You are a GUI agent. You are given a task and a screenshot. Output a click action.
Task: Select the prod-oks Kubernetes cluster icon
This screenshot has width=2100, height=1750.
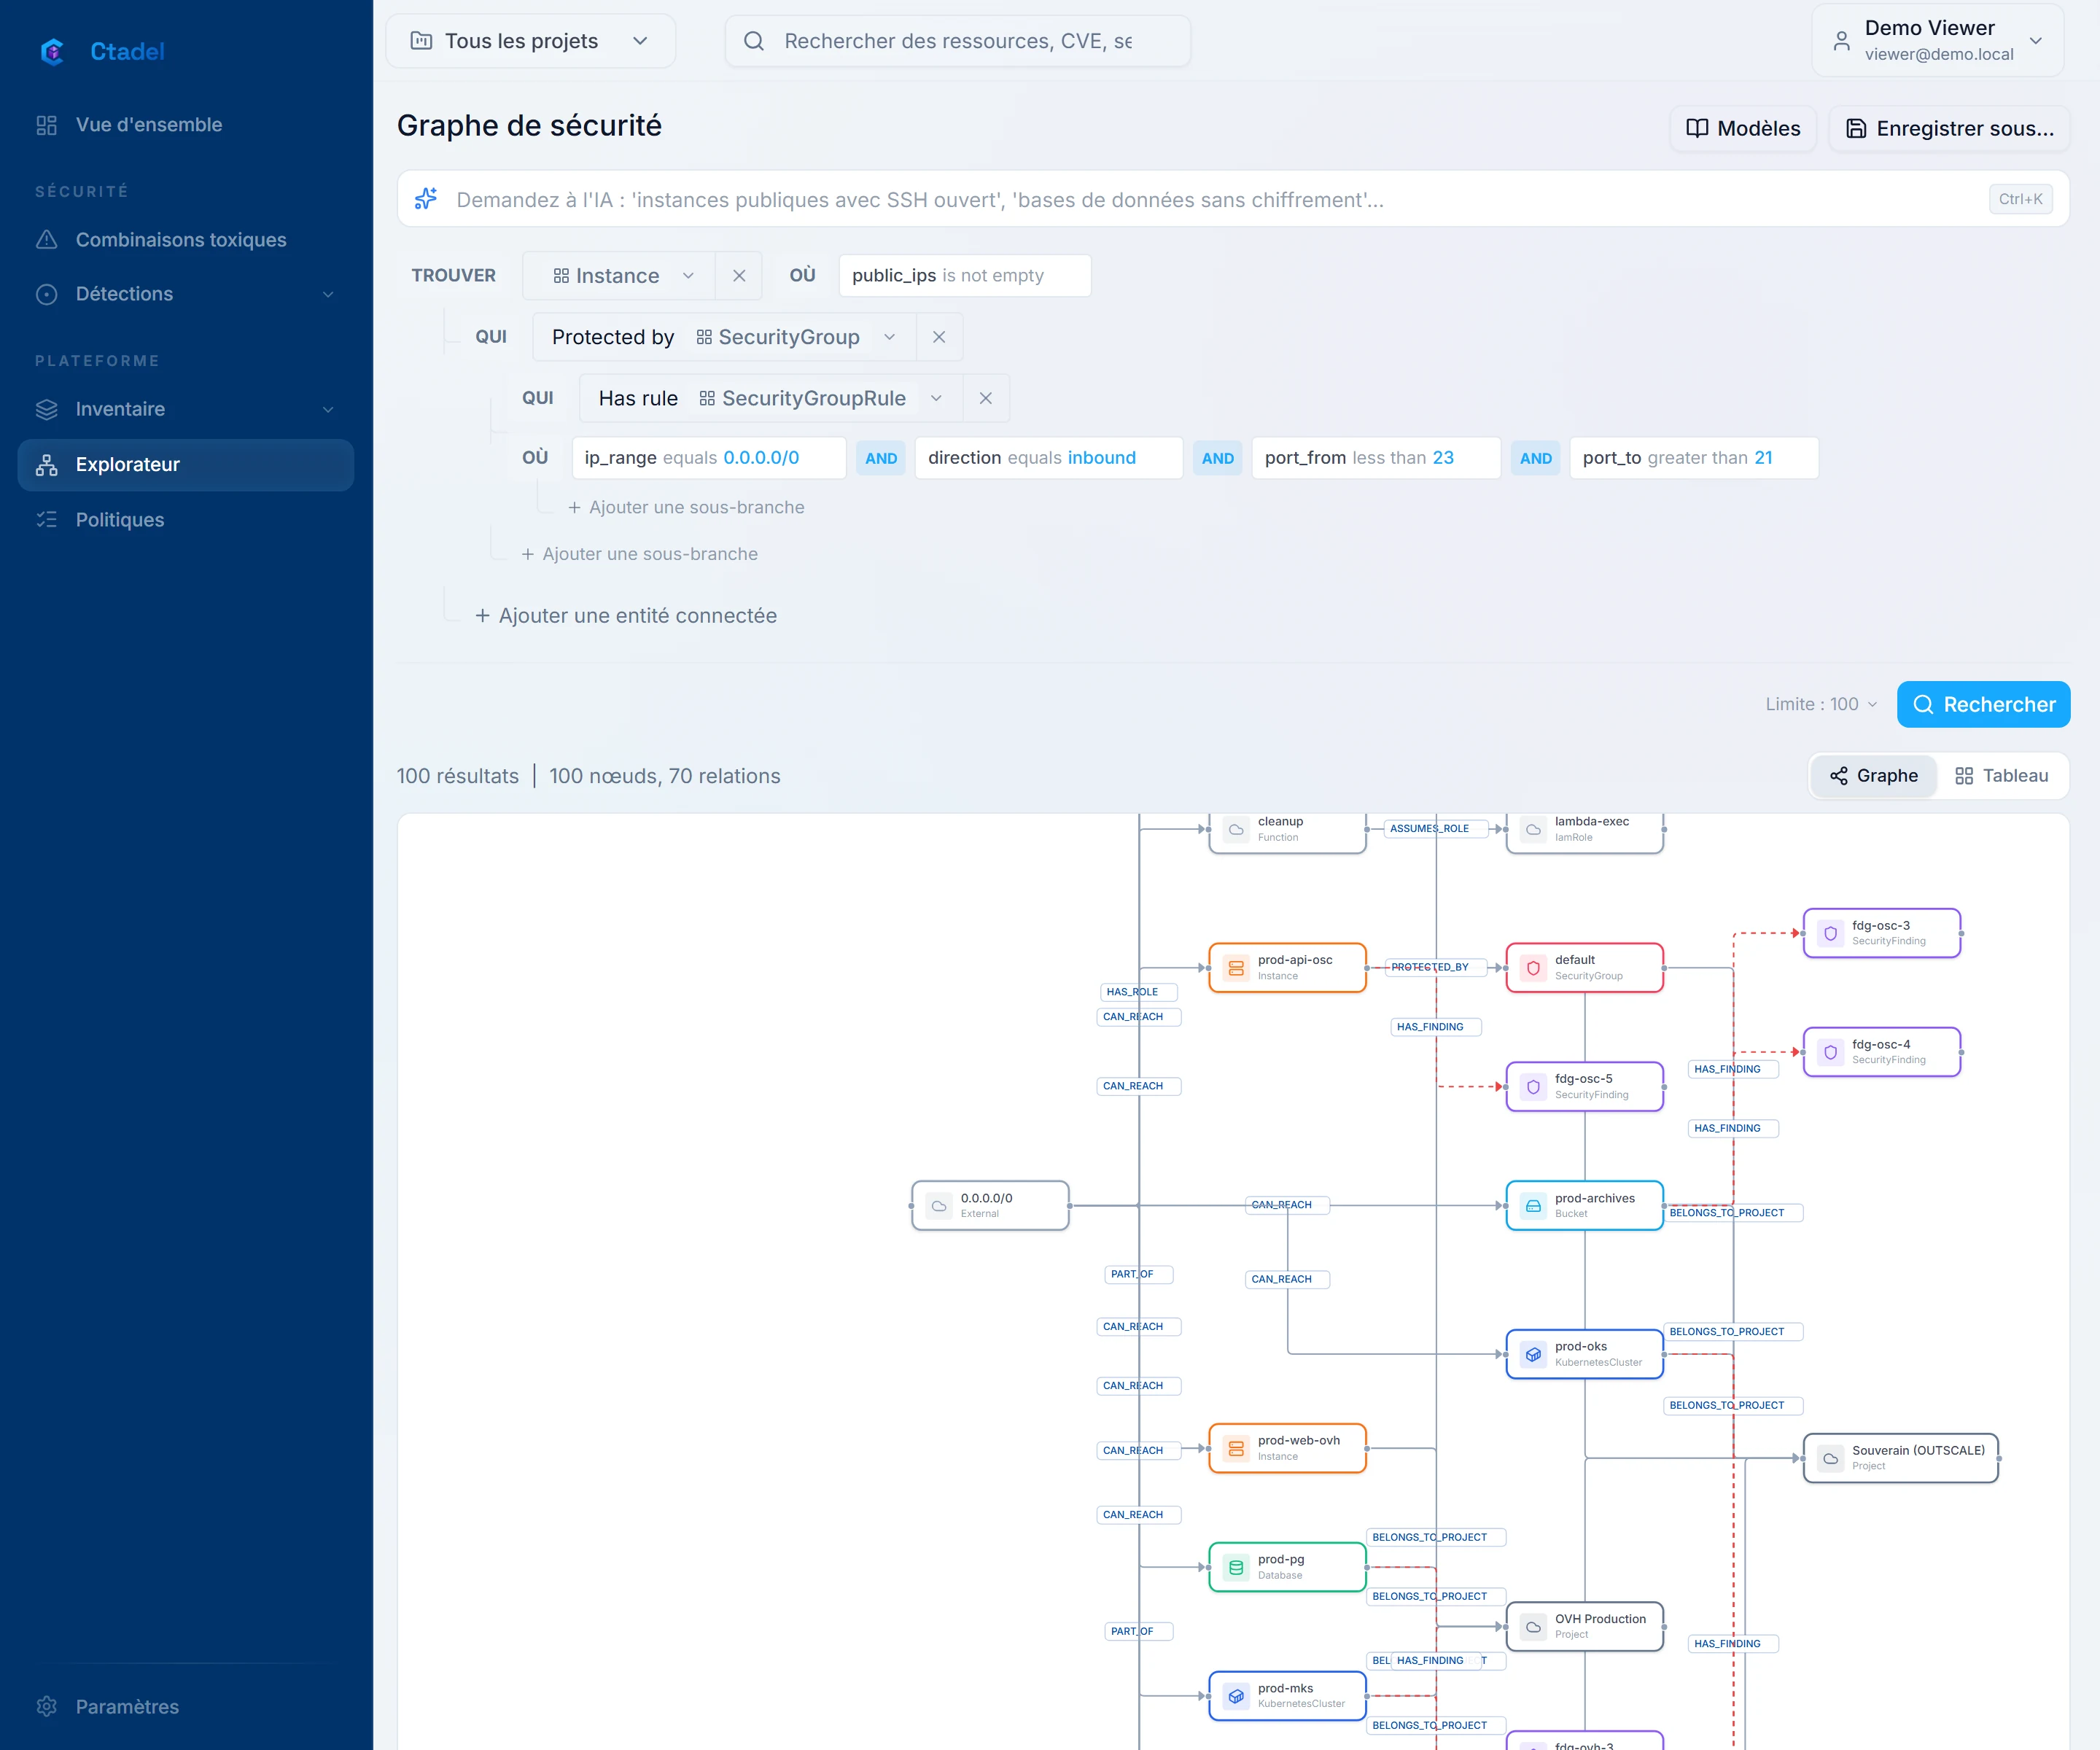click(1533, 1354)
